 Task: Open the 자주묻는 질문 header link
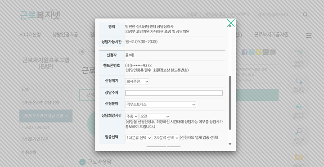(215, 14)
